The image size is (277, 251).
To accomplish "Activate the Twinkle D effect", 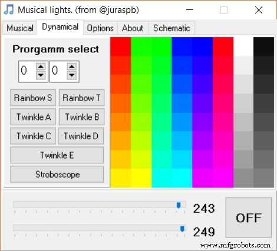I will 81,136.
